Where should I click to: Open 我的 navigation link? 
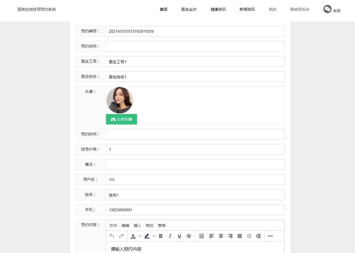[x=272, y=9]
